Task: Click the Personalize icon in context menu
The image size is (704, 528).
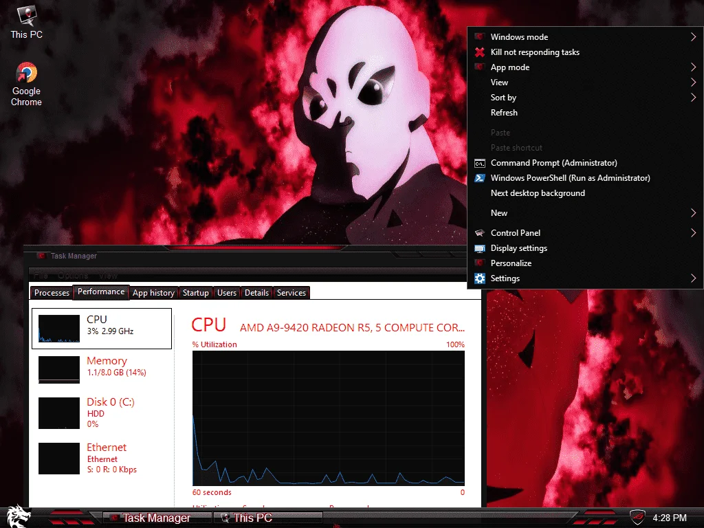Action: coord(479,263)
